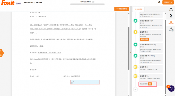Click the document scrollbar's up arrow

click(129, 13)
